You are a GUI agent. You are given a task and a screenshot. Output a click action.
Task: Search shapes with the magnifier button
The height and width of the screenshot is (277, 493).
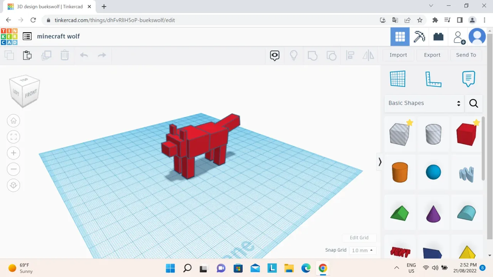pyautogui.click(x=474, y=103)
